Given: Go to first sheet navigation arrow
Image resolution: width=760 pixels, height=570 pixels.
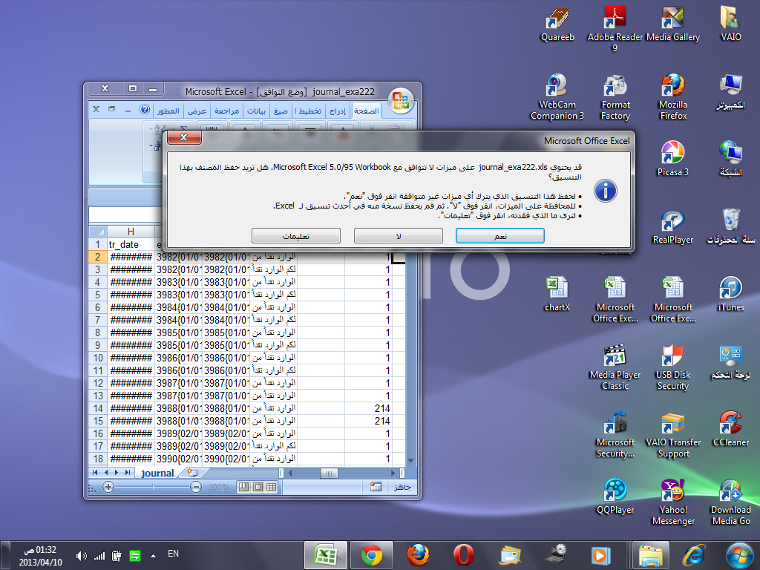Looking at the screenshot, I should (95, 473).
